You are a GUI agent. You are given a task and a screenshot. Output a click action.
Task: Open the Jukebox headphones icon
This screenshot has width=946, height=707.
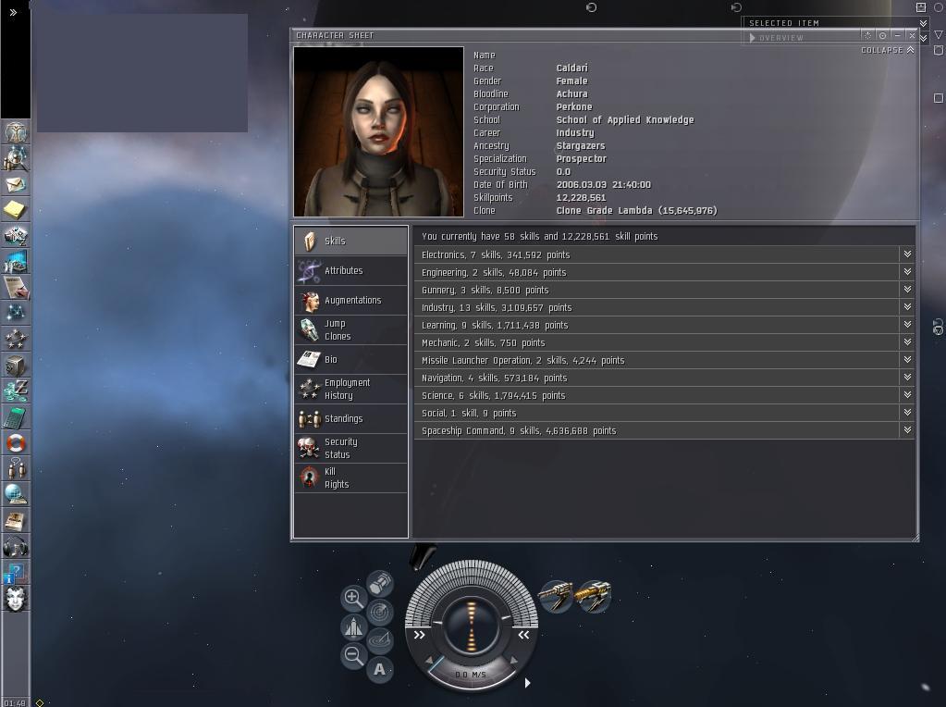16,546
